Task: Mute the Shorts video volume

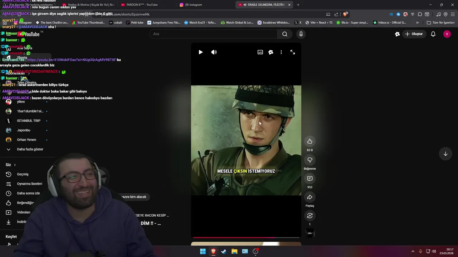Action: click(214, 52)
